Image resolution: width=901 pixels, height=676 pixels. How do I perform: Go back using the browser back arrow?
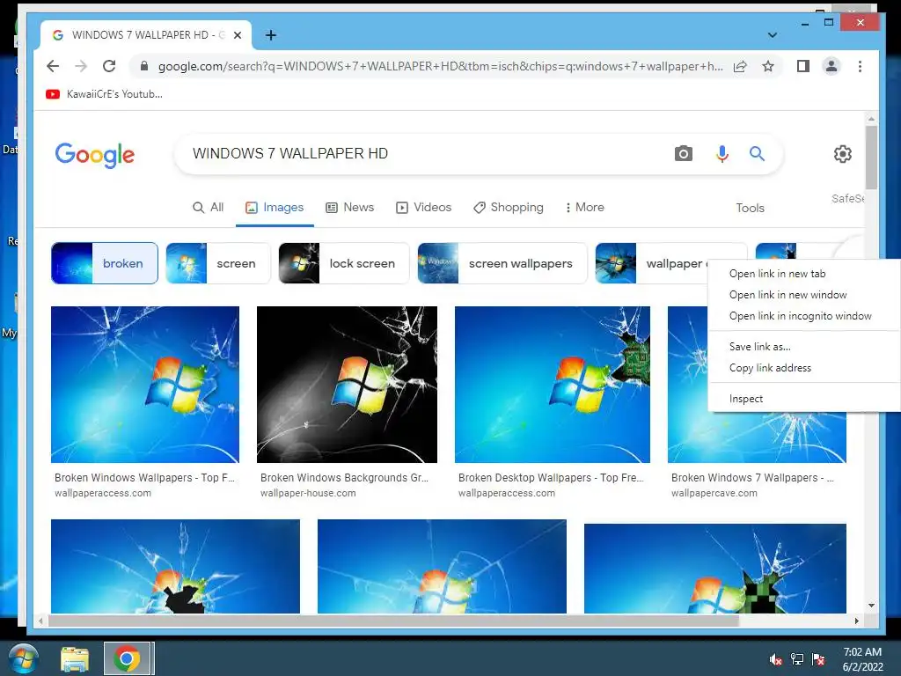point(53,66)
